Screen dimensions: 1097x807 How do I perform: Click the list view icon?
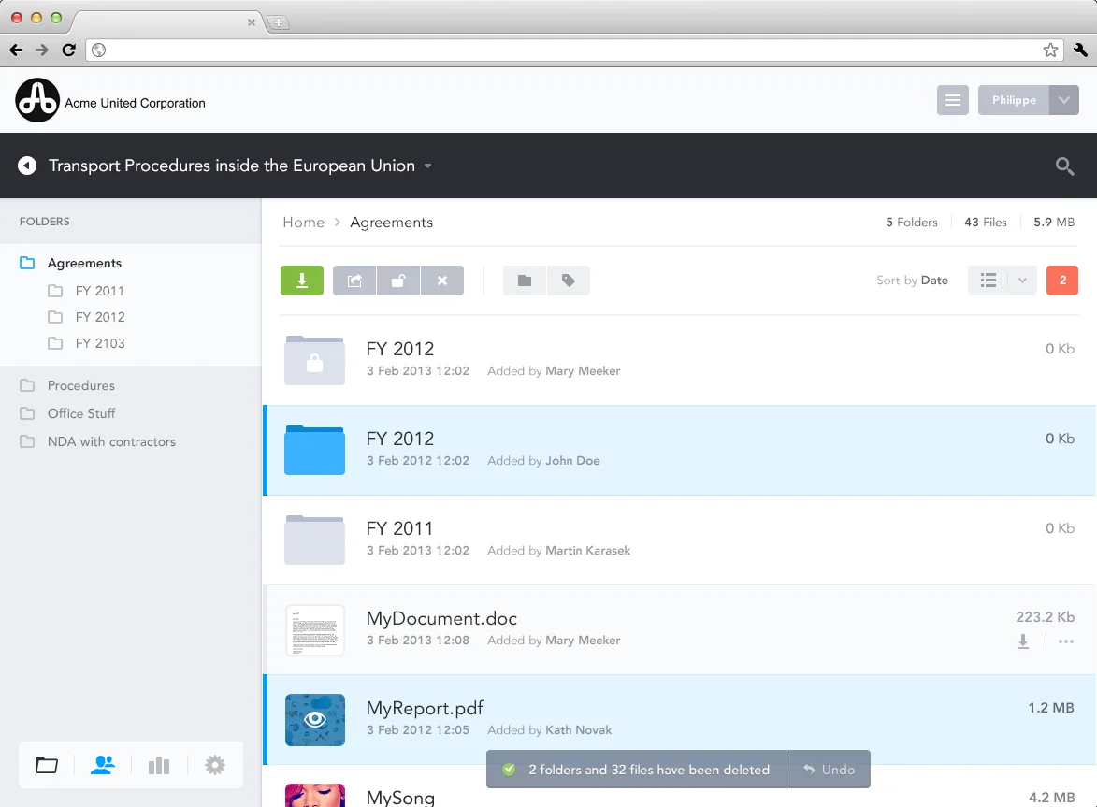point(988,281)
